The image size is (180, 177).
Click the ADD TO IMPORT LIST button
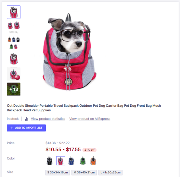coord(26,128)
